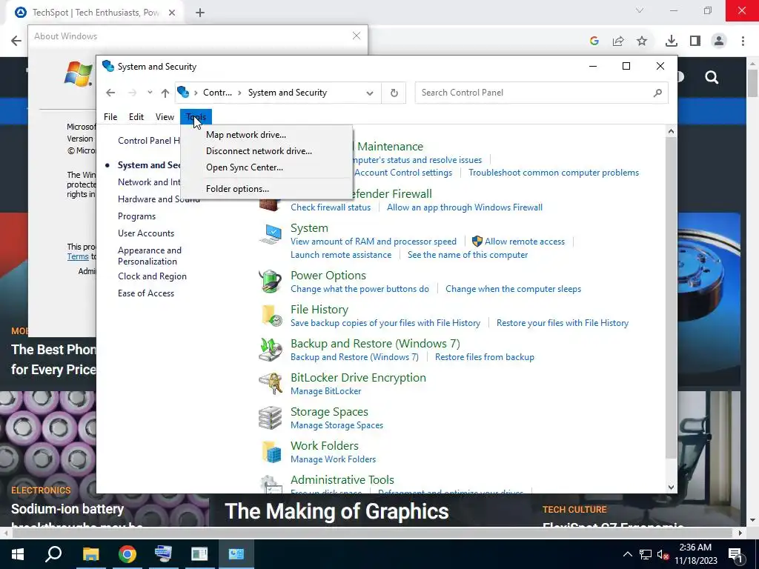Screen dimensions: 759x569
Task: Open Chrome downloads icon
Action: [672, 41]
